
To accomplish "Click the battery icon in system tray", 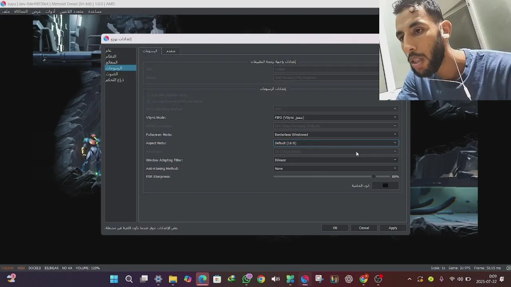I will pos(468,279).
